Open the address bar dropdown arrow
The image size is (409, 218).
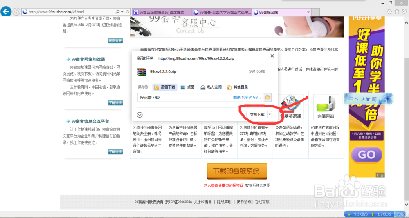click(122, 12)
